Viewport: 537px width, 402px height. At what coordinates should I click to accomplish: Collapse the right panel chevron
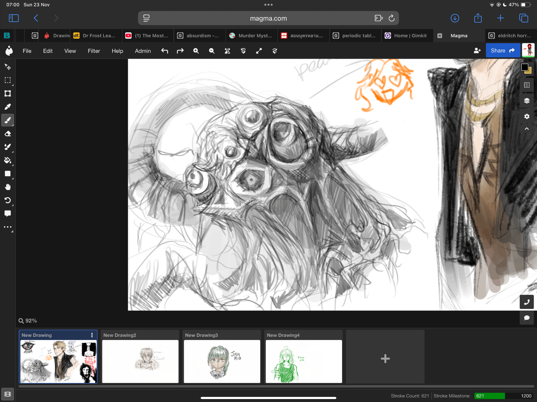tap(527, 129)
